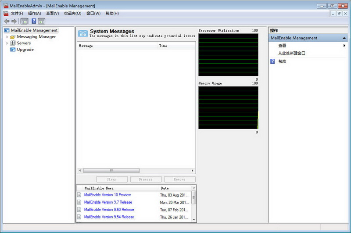This screenshot has width=351, height=233.
Task: Click the blue Help toolbar icon
Action: coord(34,21)
